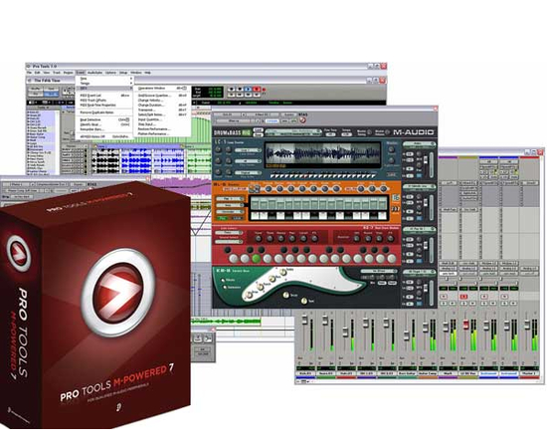
Task: Enable Spot edit mode button
Action: (52, 89)
